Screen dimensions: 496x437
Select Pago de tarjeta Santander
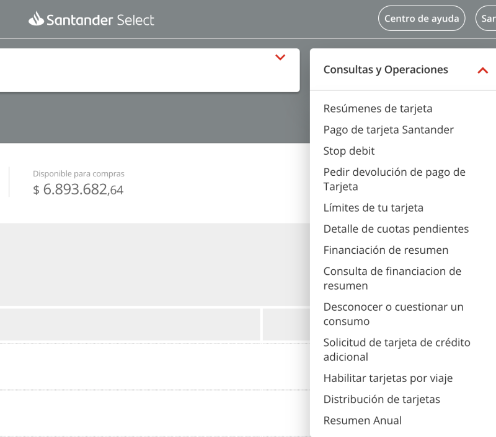coord(388,129)
